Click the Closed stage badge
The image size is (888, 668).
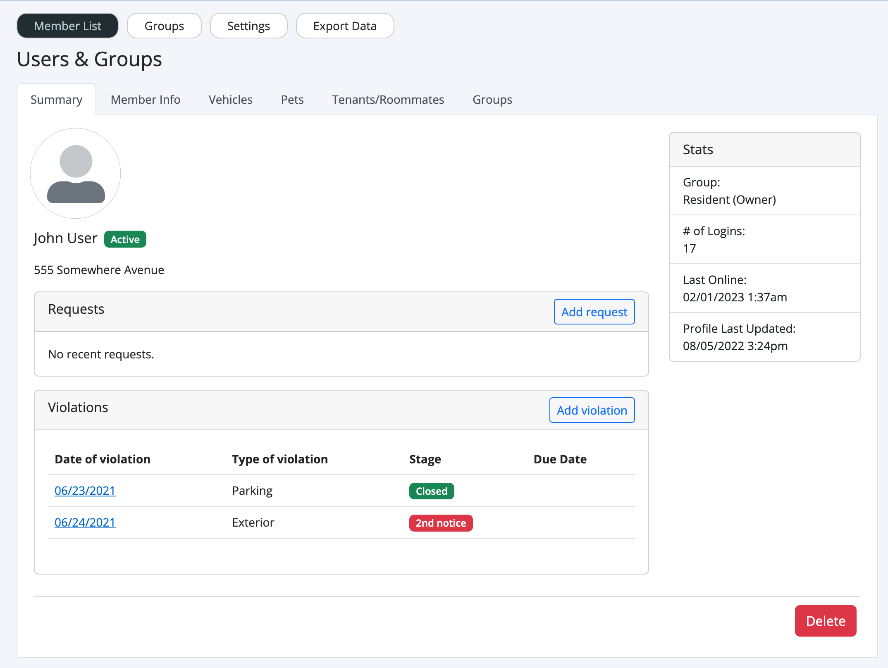click(432, 491)
